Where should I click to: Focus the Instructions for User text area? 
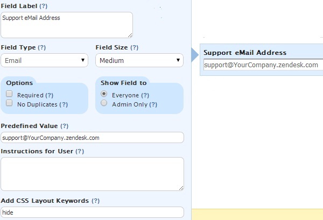click(x=92, y=173)
